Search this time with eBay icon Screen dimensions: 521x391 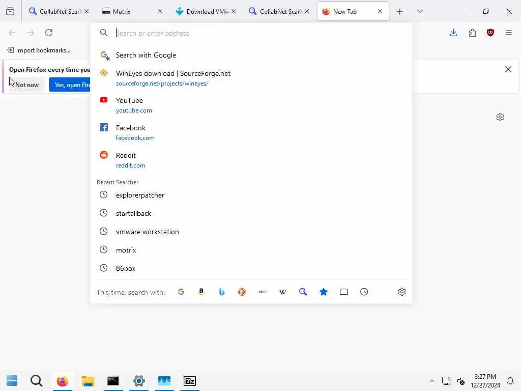point(263,292)
